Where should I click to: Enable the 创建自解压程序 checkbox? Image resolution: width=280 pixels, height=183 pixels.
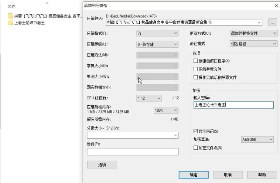click(196, 61)
